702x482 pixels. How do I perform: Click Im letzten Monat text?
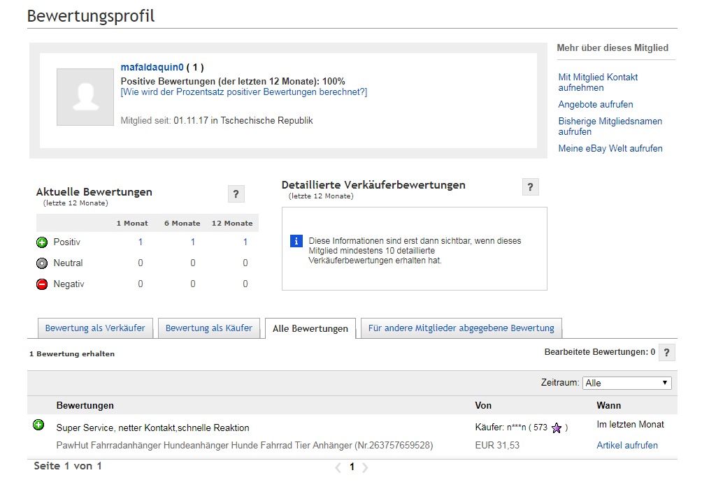[x=630, y=424]
